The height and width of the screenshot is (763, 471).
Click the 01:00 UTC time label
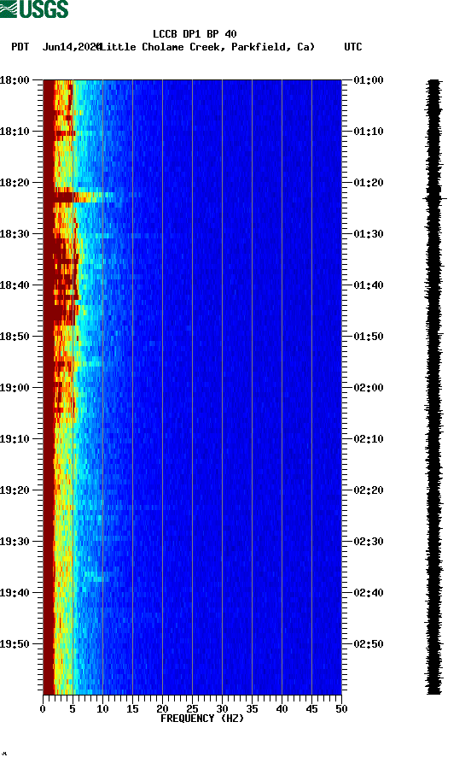369,79
